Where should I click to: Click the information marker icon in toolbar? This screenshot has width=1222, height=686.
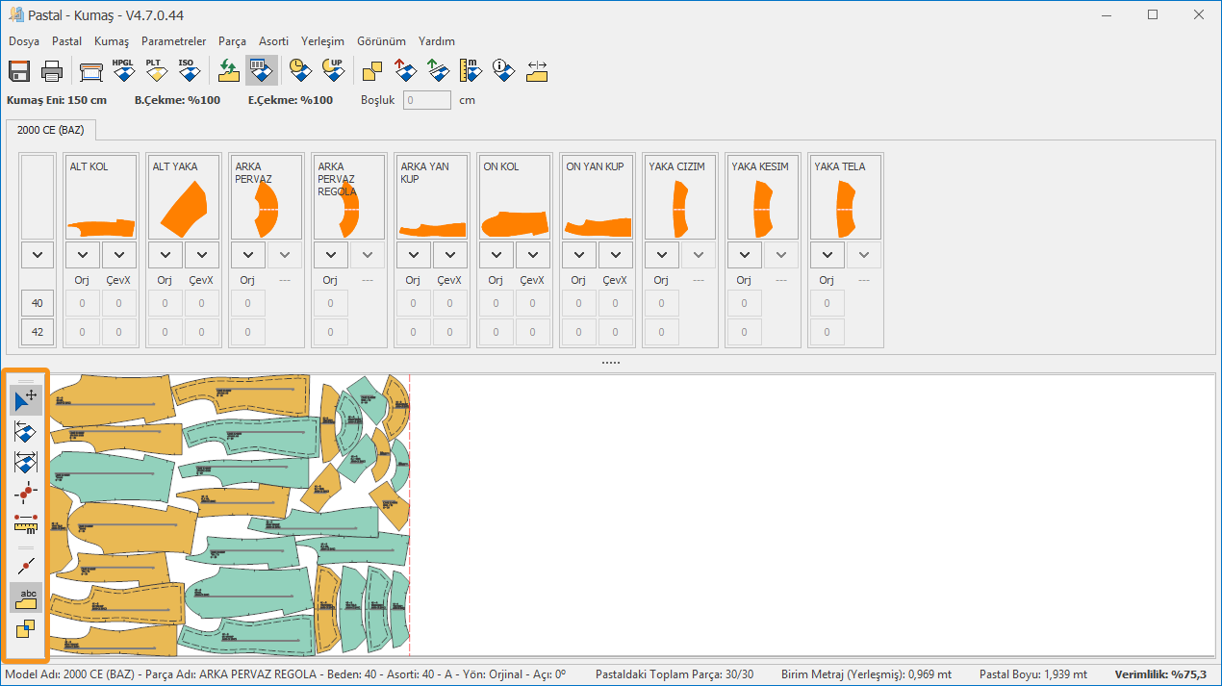[503, 71]
